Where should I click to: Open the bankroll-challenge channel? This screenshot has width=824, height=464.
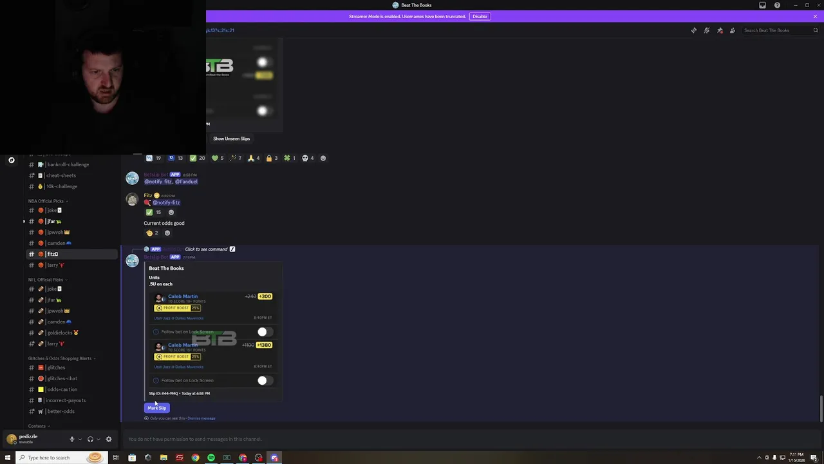point(72,164)
